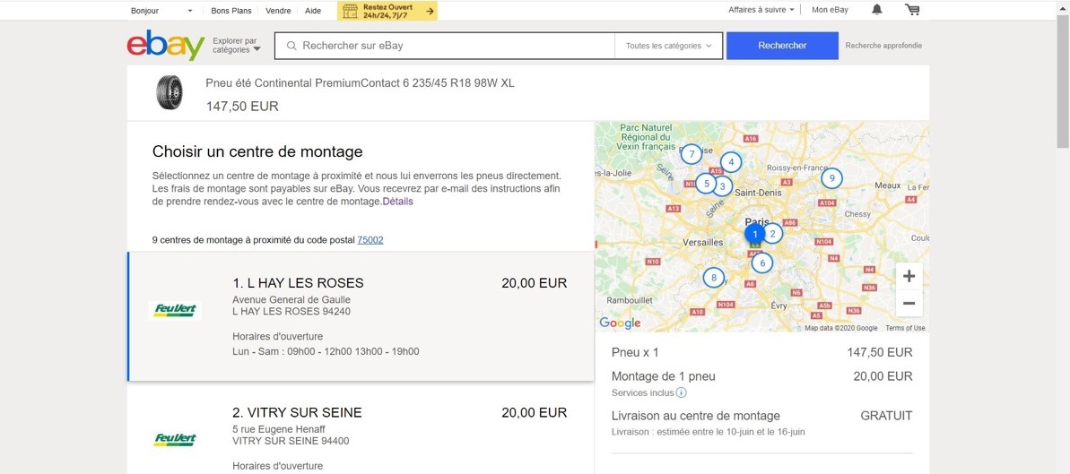Click map marker number 1

754,234
